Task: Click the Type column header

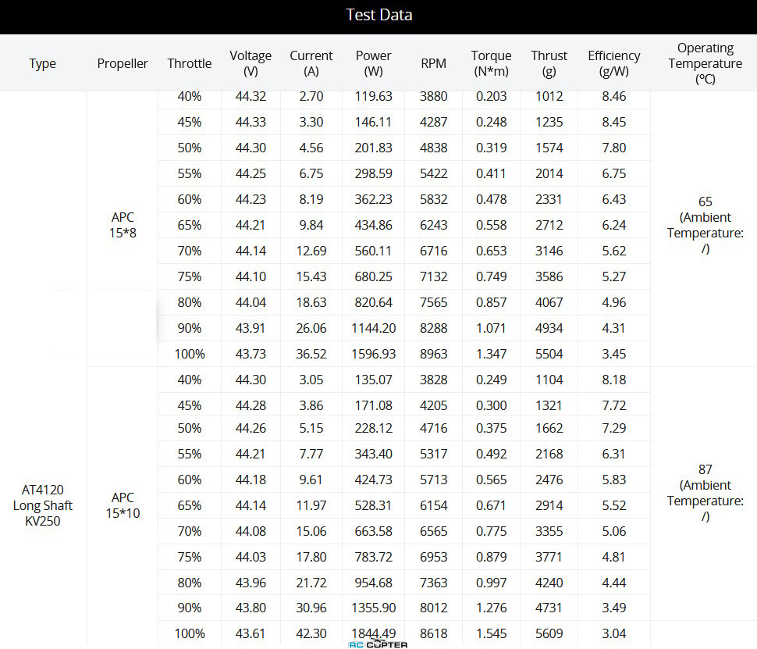Action: coord(42,63)
